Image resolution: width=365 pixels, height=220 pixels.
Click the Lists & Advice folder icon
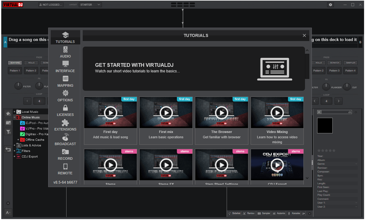(x=19, y=145)
